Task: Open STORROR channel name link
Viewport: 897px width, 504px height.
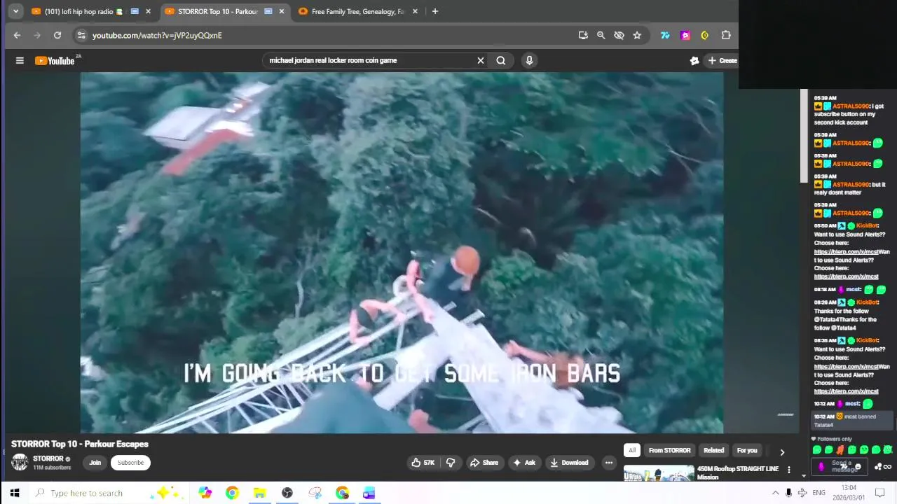Action: tap(48, 458)
